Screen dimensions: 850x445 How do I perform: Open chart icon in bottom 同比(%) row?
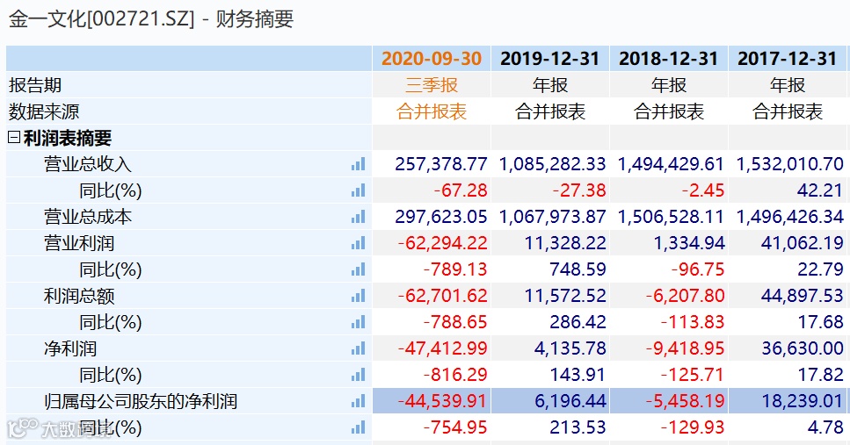pos(358,428)
